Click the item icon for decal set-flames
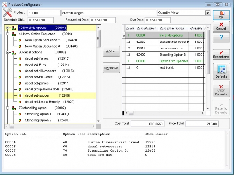234x175 pixels. pos(20,59)
